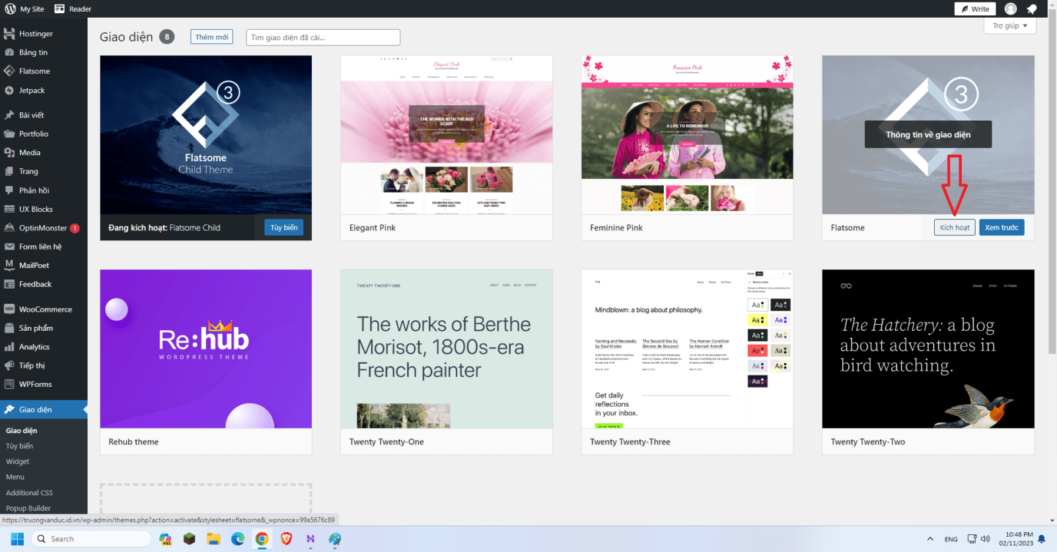Open the OptinMonster sidebar item
The height and width of the screenshot is (552, 1057).
pos(44,228)
